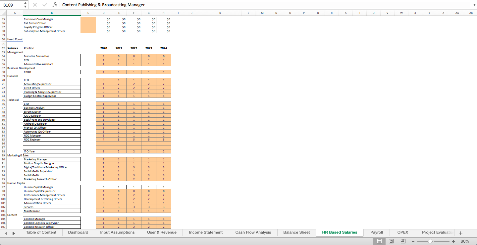Click the Customer Care Manager cell
Screen dimensions: 477x245
click(52, 19)
